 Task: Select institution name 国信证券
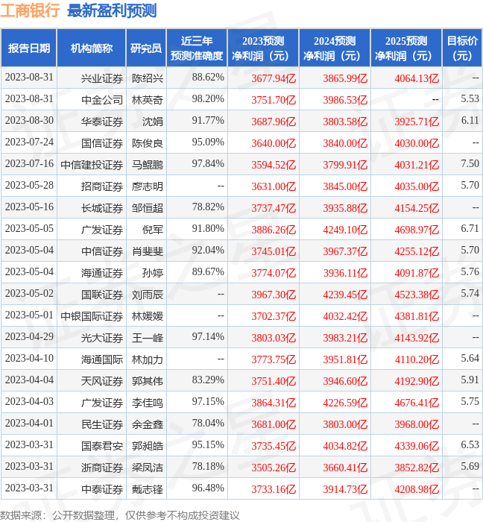click(x=102, y=143)
